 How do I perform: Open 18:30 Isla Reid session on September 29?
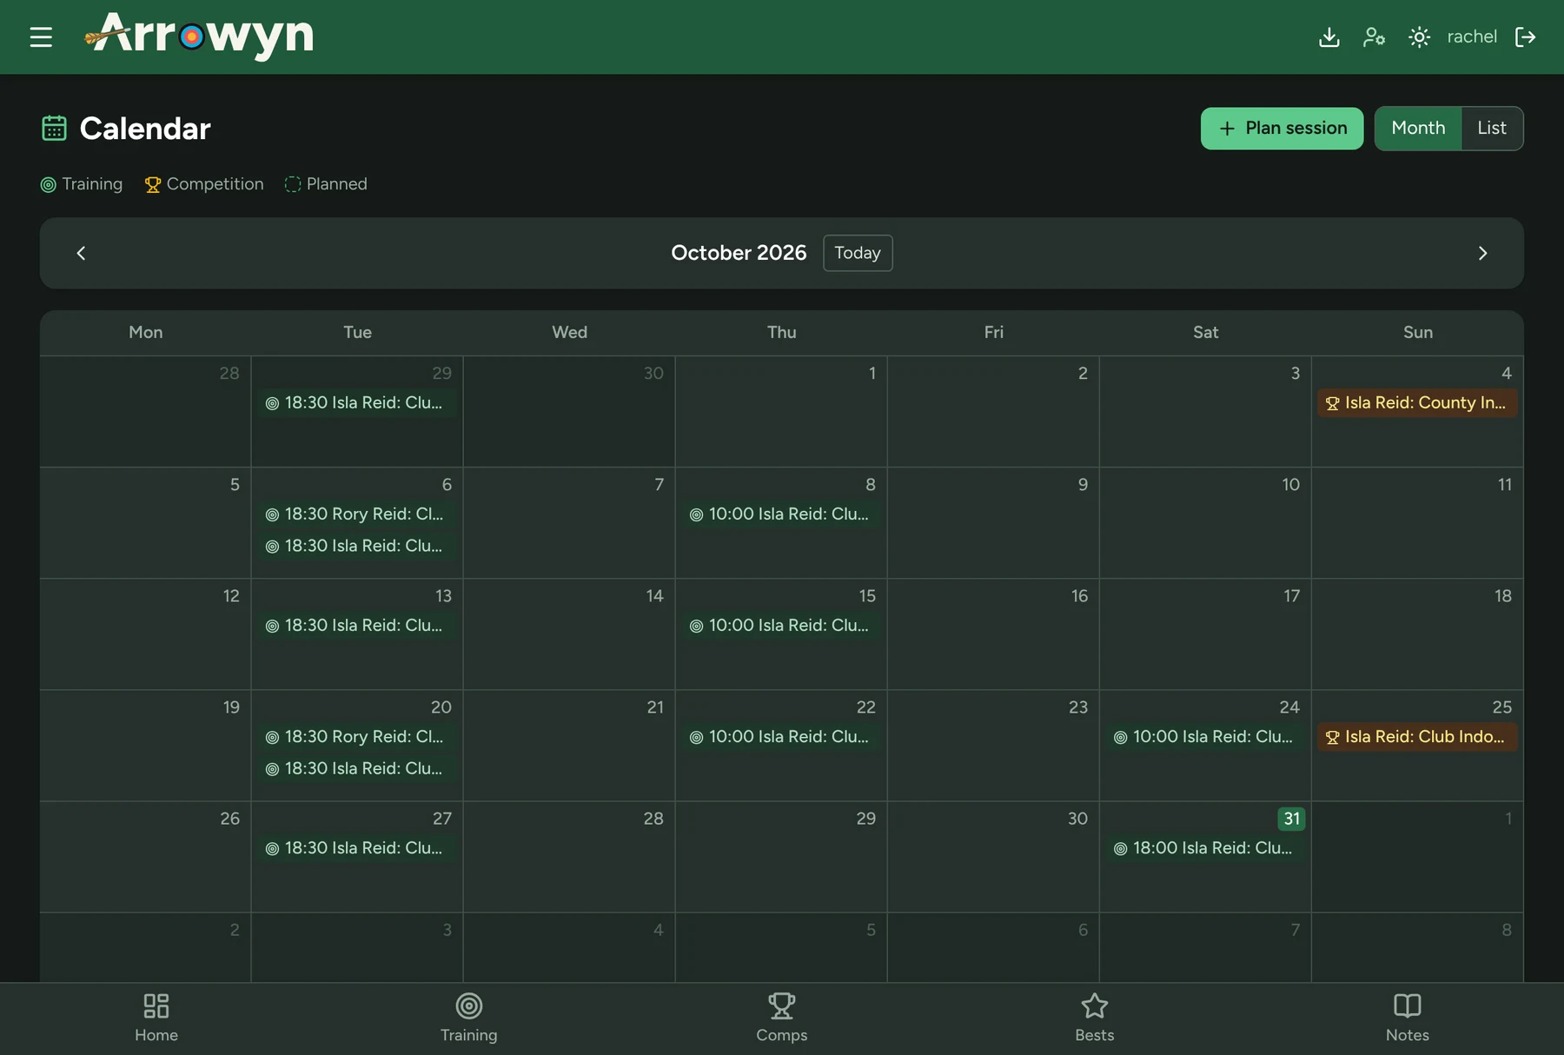tap(357, 403)
